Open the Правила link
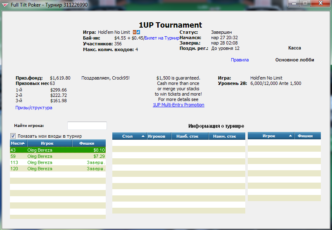 [x=240, y=60]
